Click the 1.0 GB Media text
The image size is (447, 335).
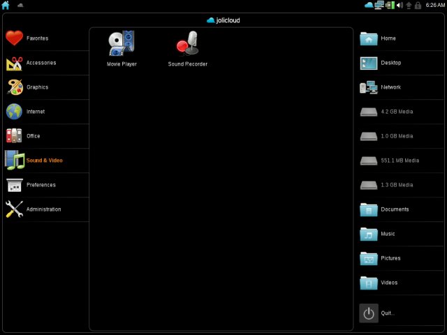coord(397,136)
